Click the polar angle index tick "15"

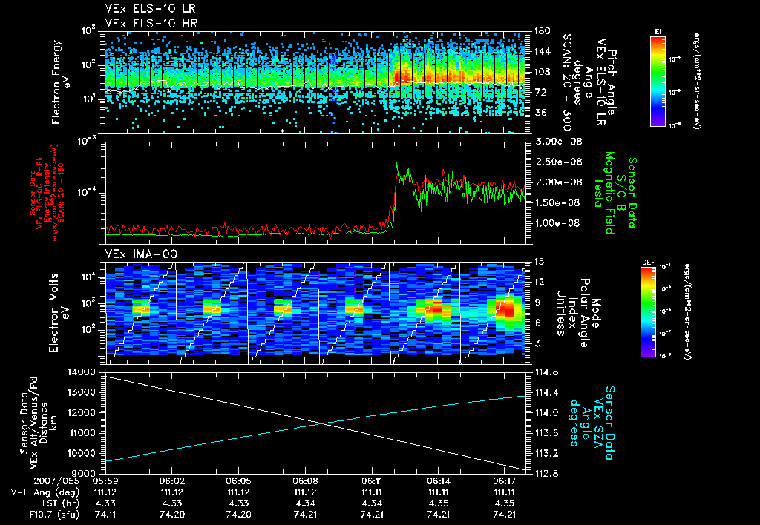[539, 262]
